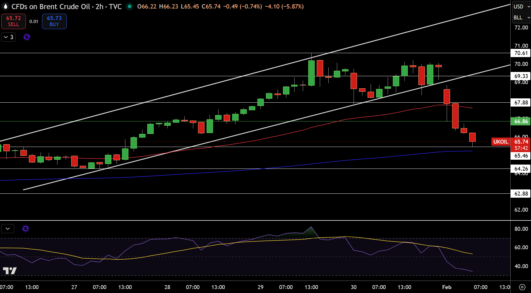Click the 62.88 horizontal line price label
531x293 pixels.
click(521, 194)
